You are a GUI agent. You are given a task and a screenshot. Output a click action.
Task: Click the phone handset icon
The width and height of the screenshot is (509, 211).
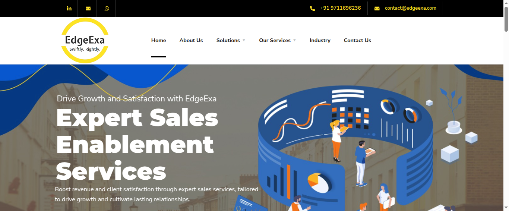(x=313, y=8)
